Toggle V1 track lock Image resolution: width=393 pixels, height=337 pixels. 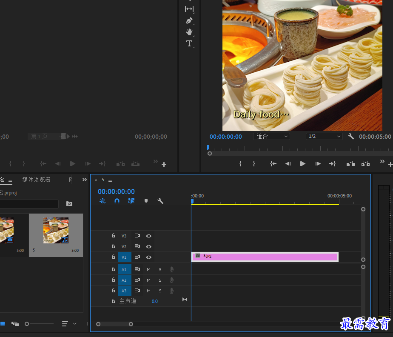pyautogui.click(x=114, y=257)
